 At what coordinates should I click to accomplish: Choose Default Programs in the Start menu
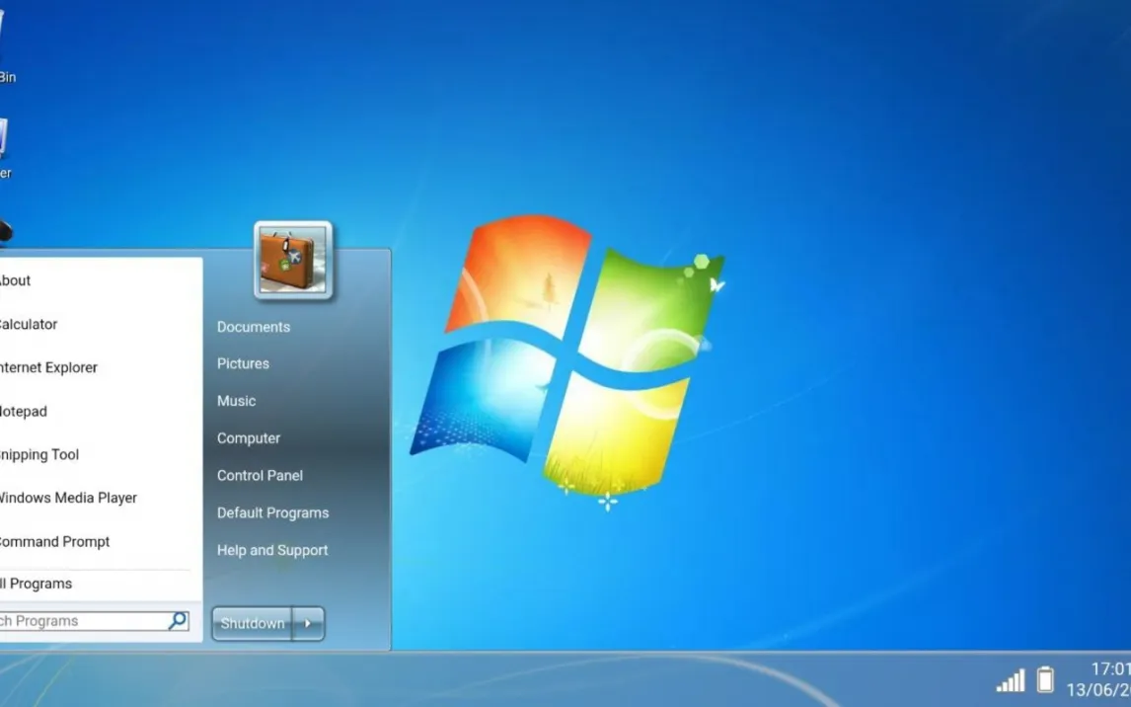272,512
